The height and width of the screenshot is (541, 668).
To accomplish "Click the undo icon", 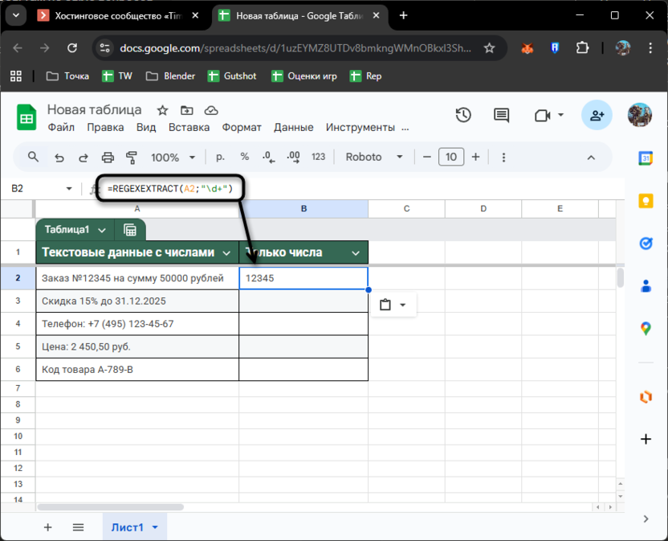I will pos(59,157).
